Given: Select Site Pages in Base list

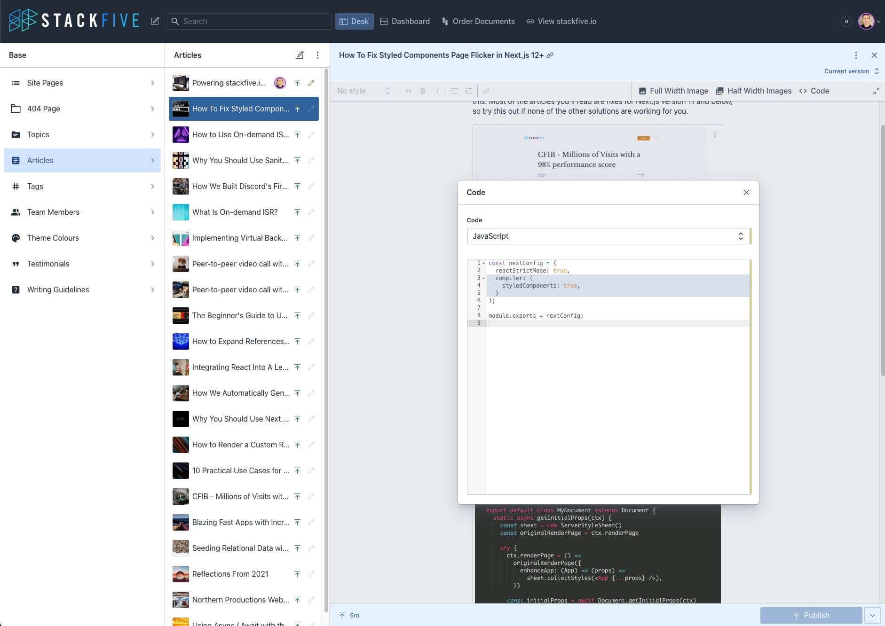Looking at the screenshot, I should pos(82,83).
